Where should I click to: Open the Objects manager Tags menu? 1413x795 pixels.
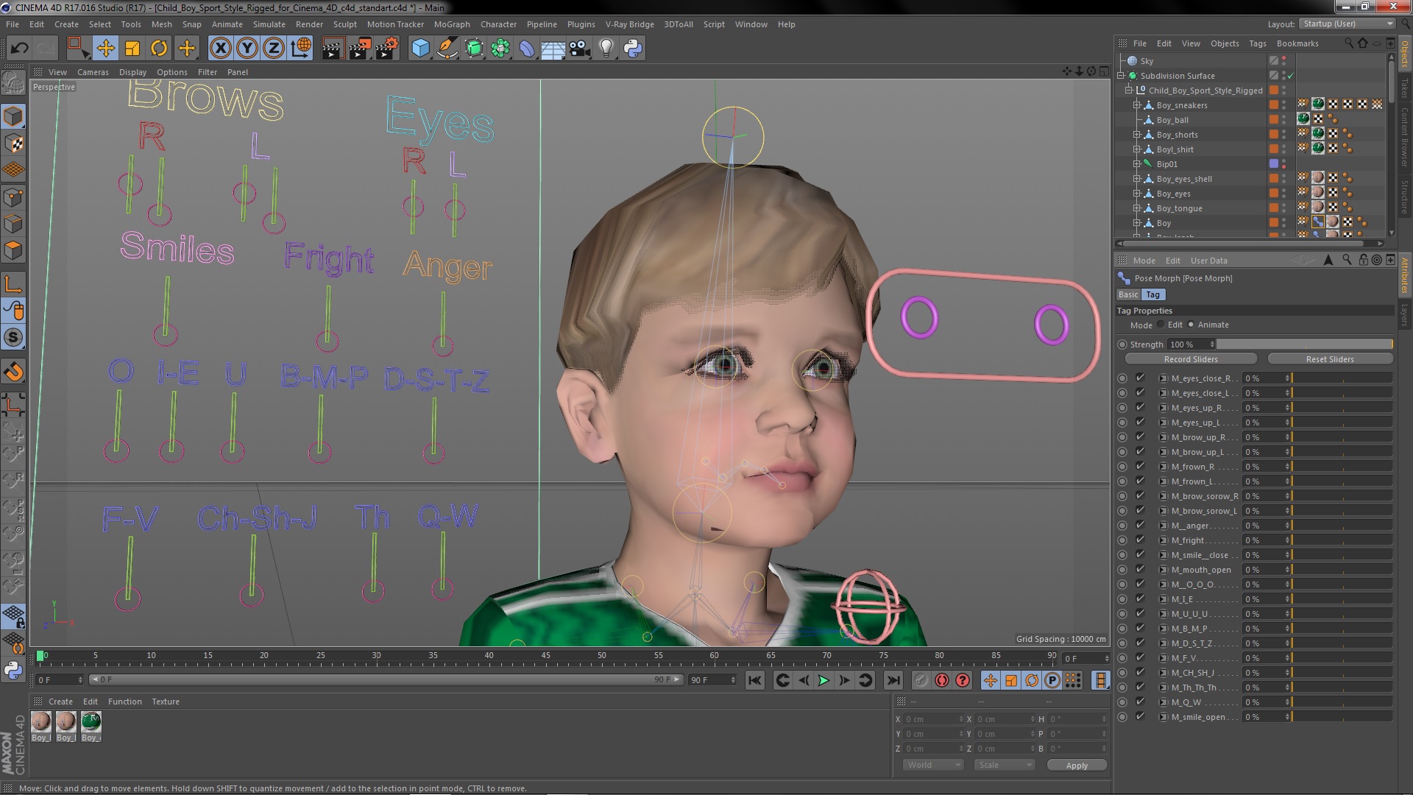pyautogui.click(x=1258, y=43)
